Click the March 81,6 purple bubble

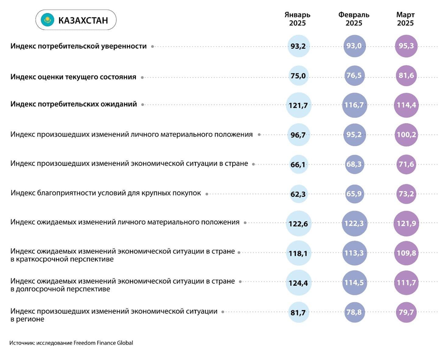(x=406, y=76)
